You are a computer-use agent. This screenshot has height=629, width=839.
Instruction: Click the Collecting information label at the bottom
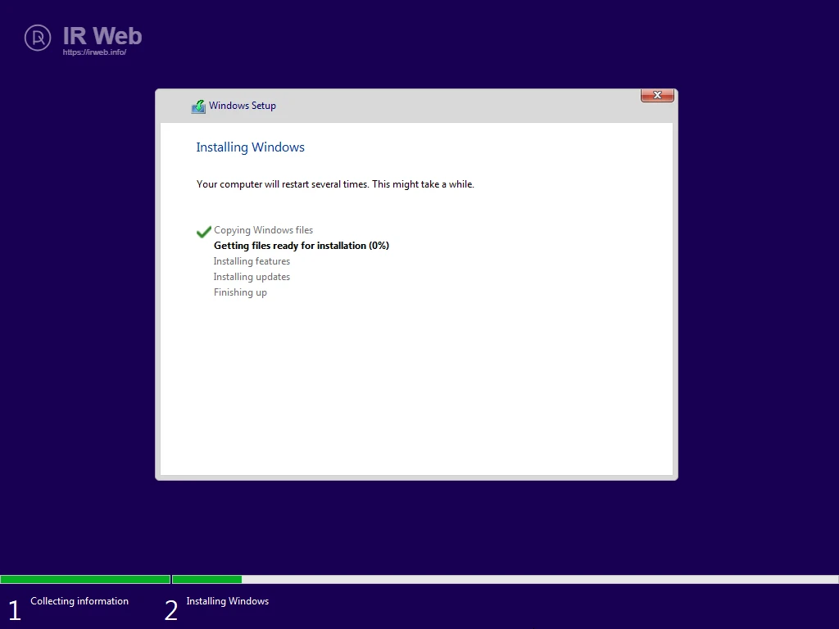tap(79, 601)
